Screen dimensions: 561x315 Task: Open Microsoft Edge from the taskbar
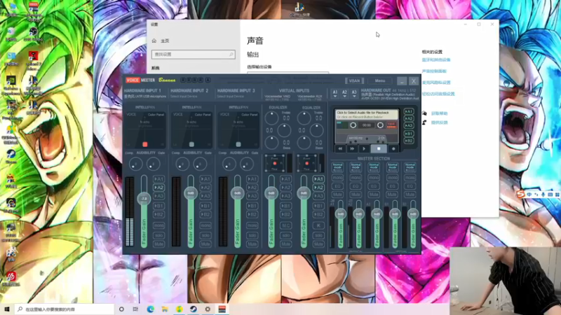(151, 309)
